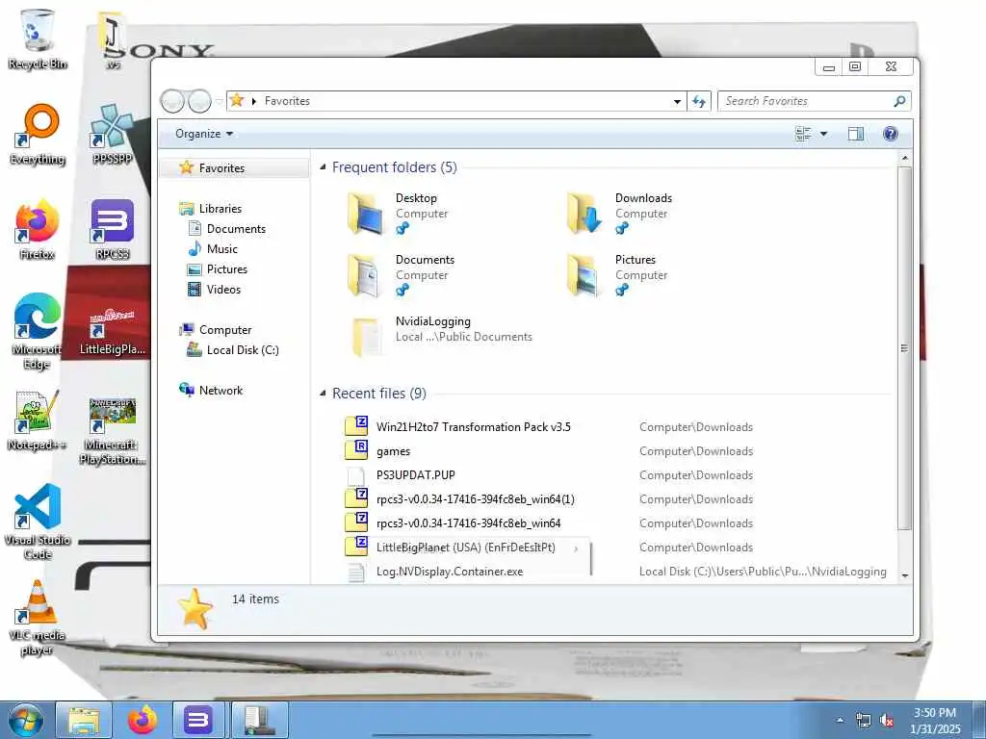Open the Downloads frequent folder

(619, 214)
